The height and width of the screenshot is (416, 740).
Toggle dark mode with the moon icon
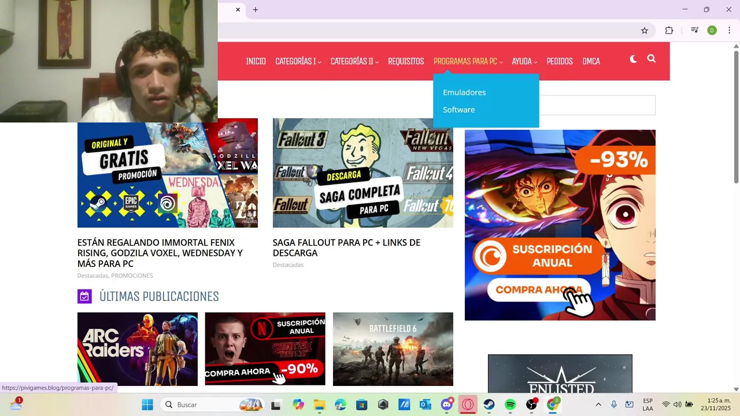coord(633,59)
